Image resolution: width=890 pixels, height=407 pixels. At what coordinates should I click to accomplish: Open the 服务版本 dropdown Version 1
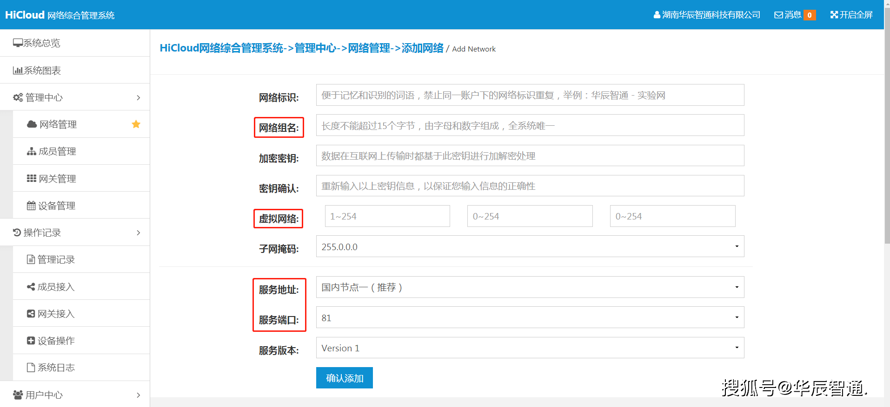pos(530,348)
